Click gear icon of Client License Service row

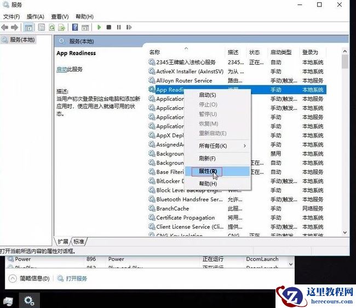(x=152, y=226)
